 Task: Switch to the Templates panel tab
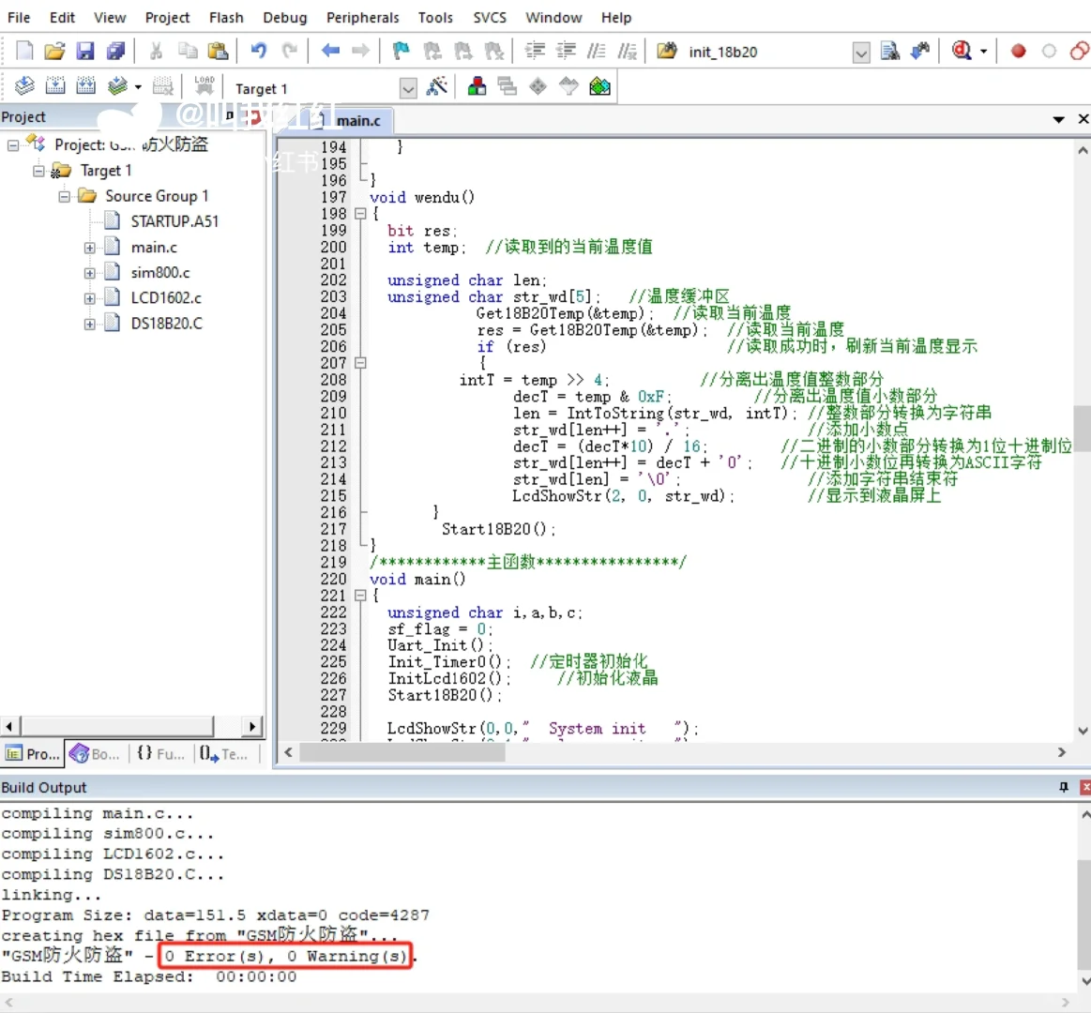click(x=223, y=755)
